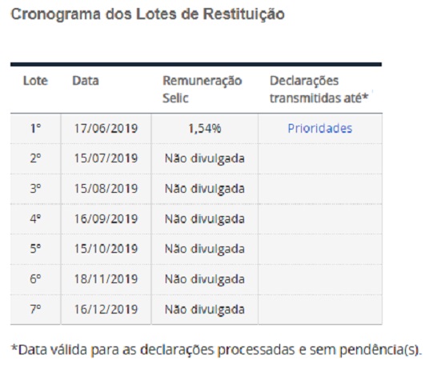Open the Prioridades link
The image size is (437, 368).
319,129
